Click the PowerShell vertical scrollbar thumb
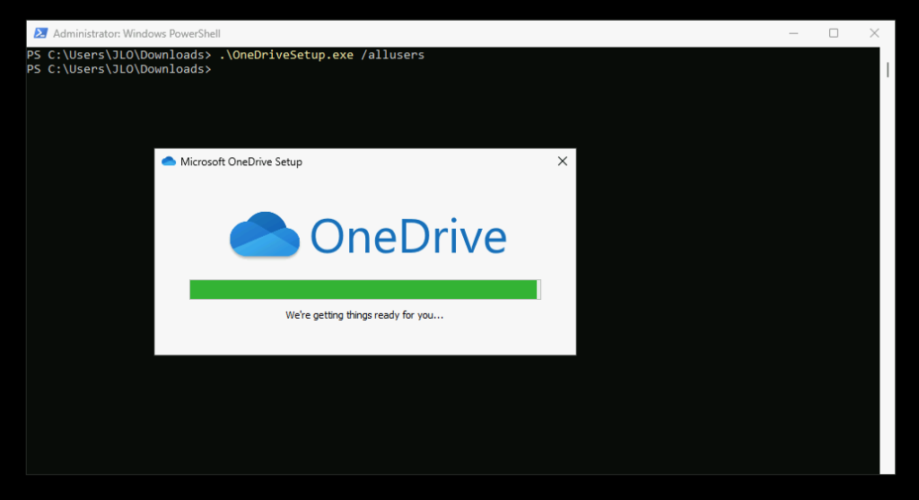 pos(888,70)
